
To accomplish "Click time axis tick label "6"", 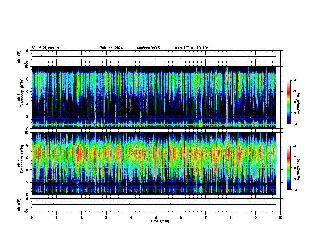I will tap(181, 218).
